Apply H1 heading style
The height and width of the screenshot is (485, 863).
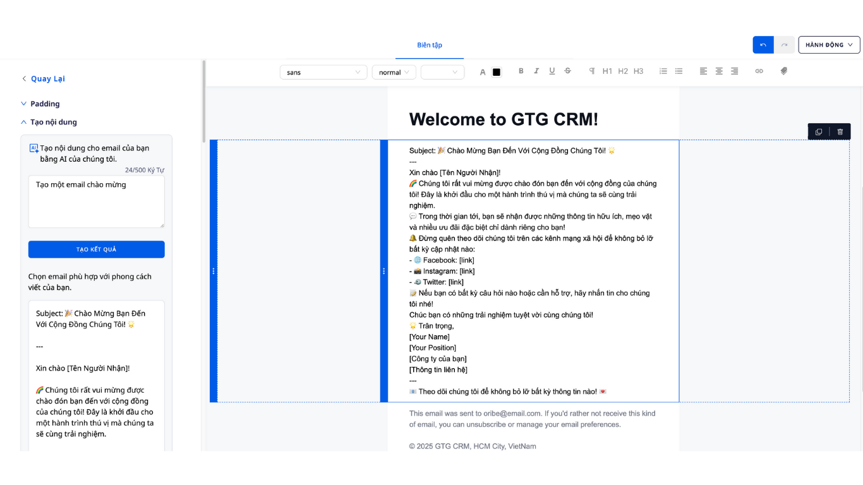(607, 71)
